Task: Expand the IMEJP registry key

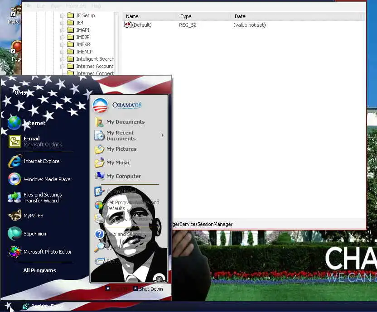Action: 62,37
